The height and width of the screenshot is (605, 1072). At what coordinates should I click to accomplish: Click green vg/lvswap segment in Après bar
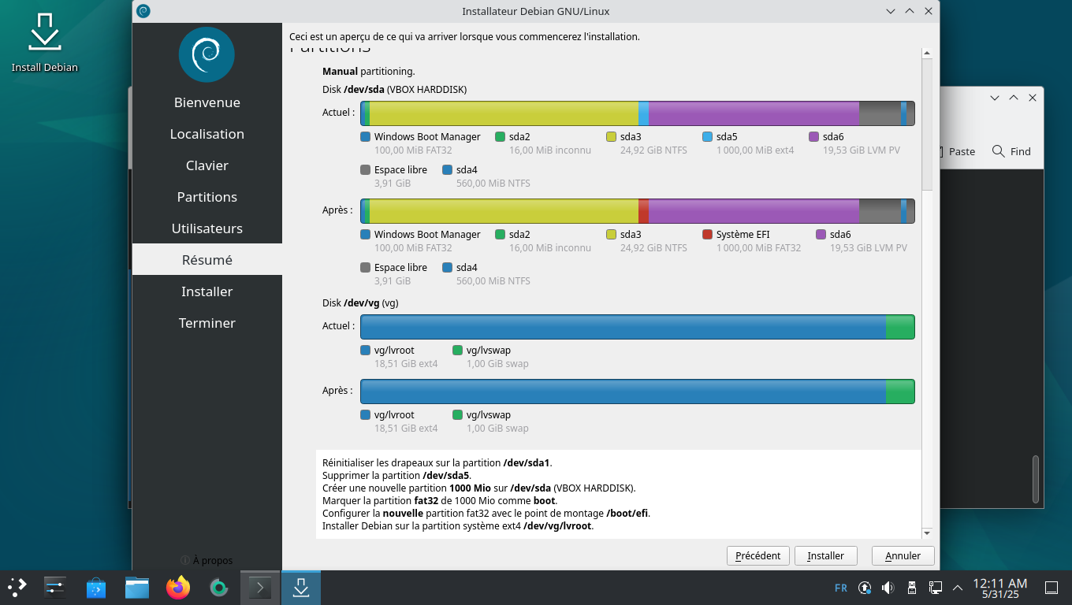[900, 392]
